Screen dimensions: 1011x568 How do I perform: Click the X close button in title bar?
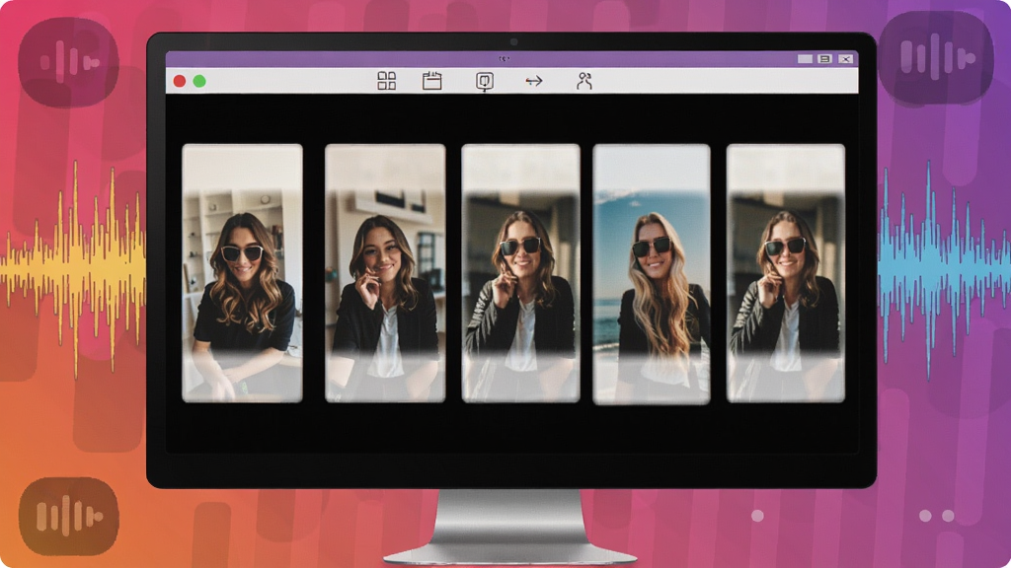[845, 59]
